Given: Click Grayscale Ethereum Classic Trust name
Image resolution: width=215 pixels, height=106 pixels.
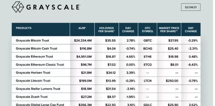Looking at the screenshot, I should (40, 65).
